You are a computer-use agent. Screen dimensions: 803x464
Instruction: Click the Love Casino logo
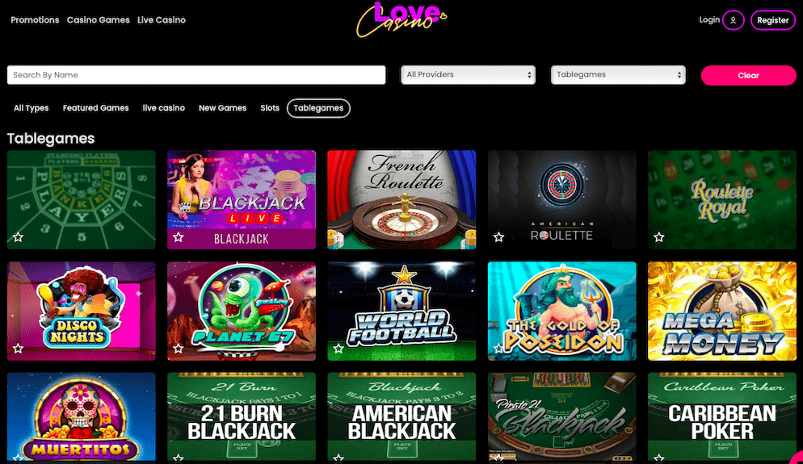coord(401,20)
